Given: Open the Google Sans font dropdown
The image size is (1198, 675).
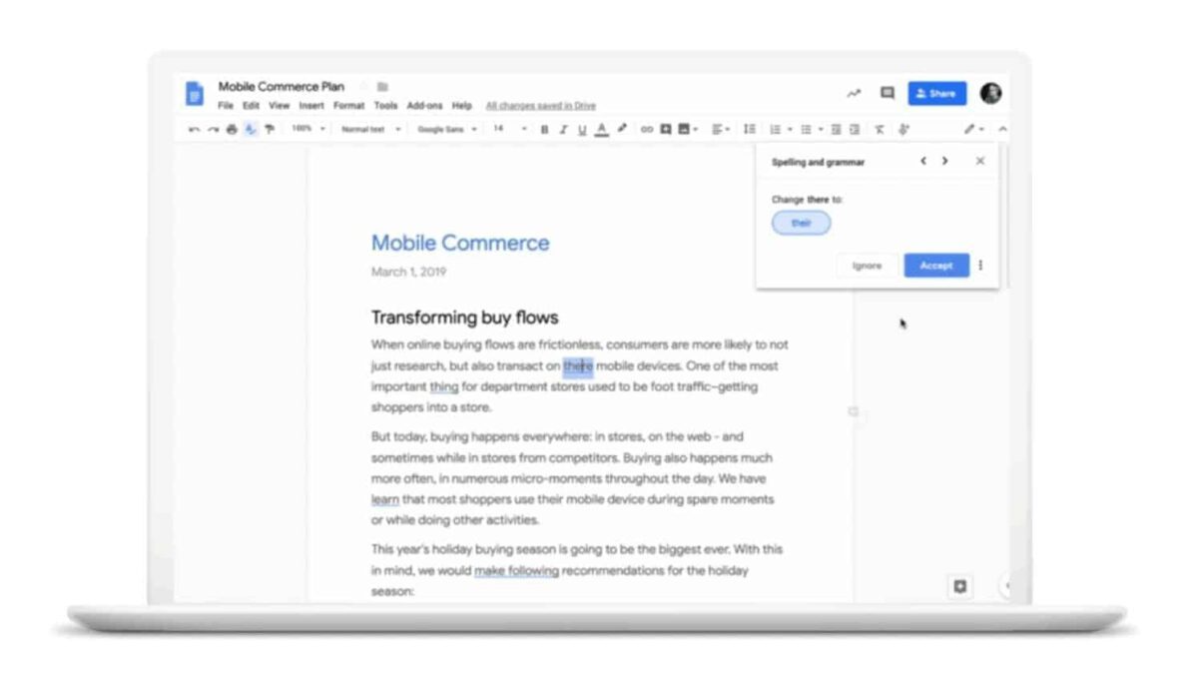Looking at the screenshot, I should (446, 129).
